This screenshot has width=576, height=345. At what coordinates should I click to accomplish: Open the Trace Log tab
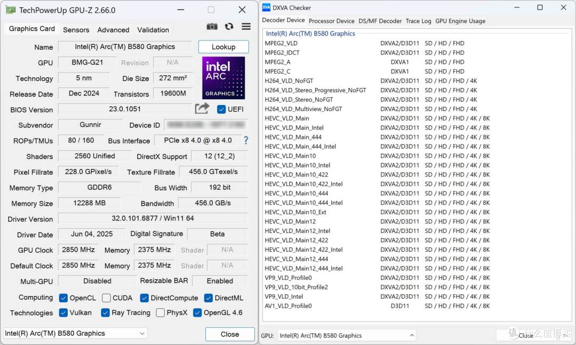[x=419, y=21]
